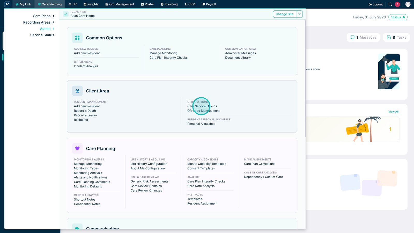
Task: Open the Residents link
Action: tap(81, 120)
